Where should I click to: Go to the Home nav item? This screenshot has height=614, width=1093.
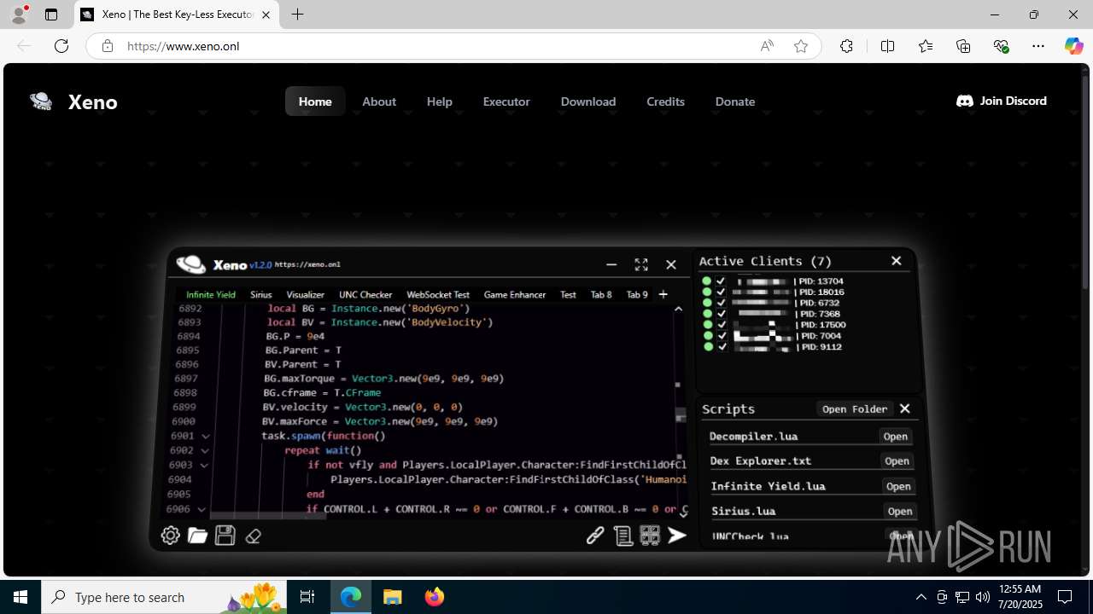point(315,101)
